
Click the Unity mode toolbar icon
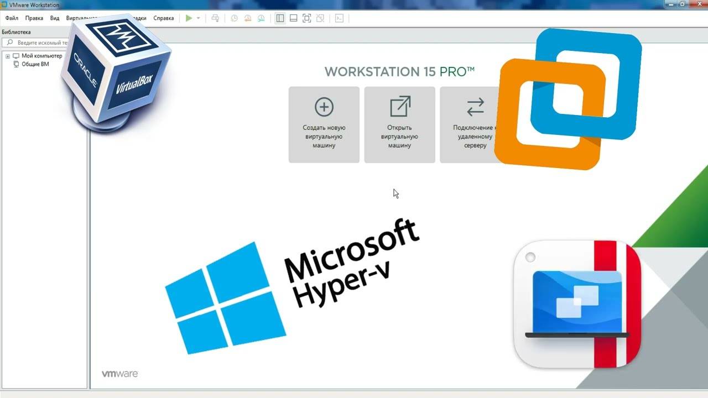coord(320,18)
